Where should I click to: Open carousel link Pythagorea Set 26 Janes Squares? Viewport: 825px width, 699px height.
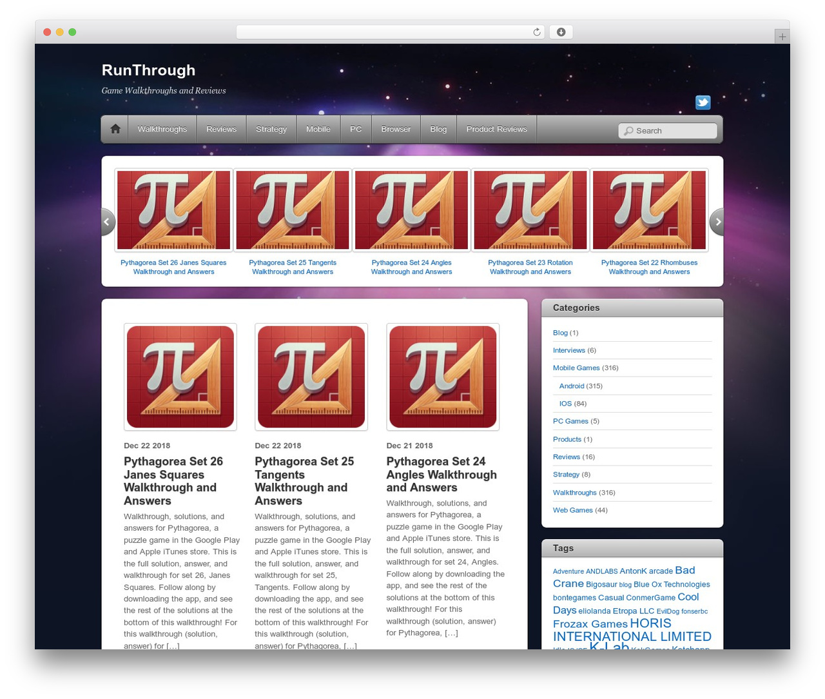(x=173, y=267)
